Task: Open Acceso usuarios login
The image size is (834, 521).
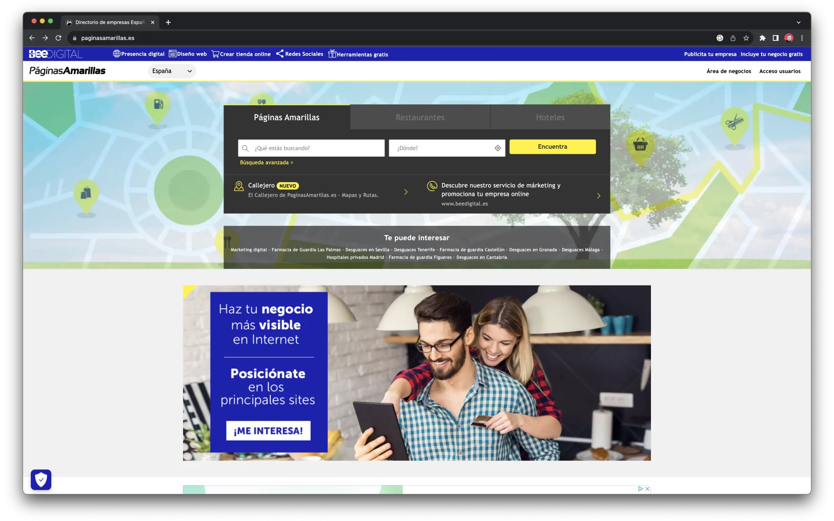Action: pos(780,71)
